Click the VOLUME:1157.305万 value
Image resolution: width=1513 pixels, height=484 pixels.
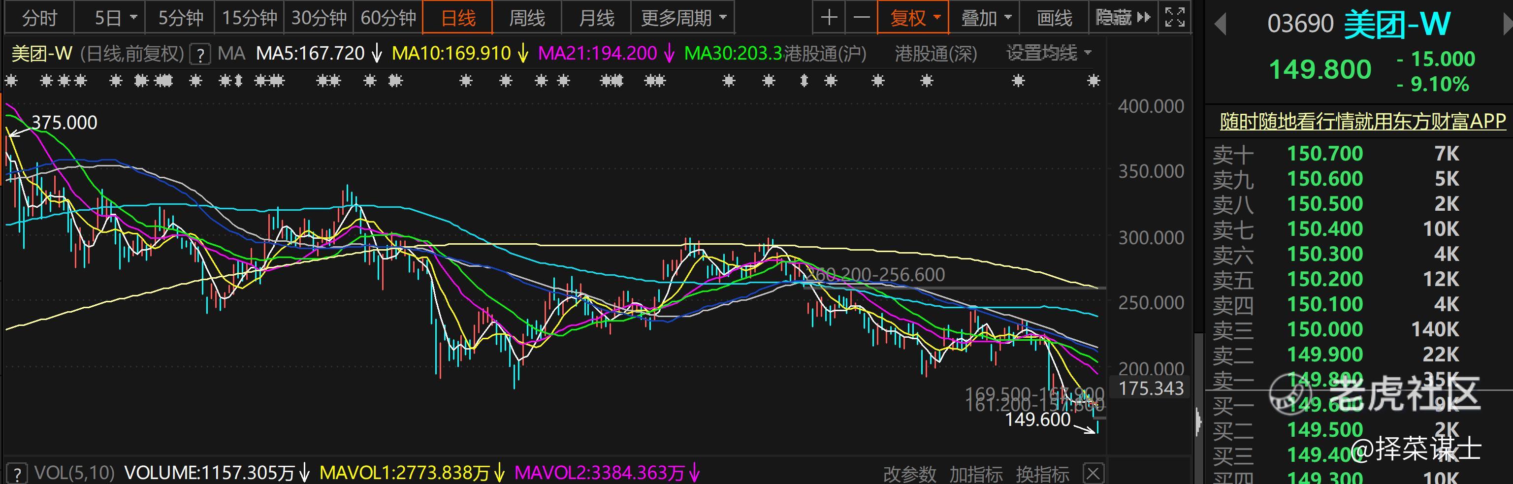[209, 473]
